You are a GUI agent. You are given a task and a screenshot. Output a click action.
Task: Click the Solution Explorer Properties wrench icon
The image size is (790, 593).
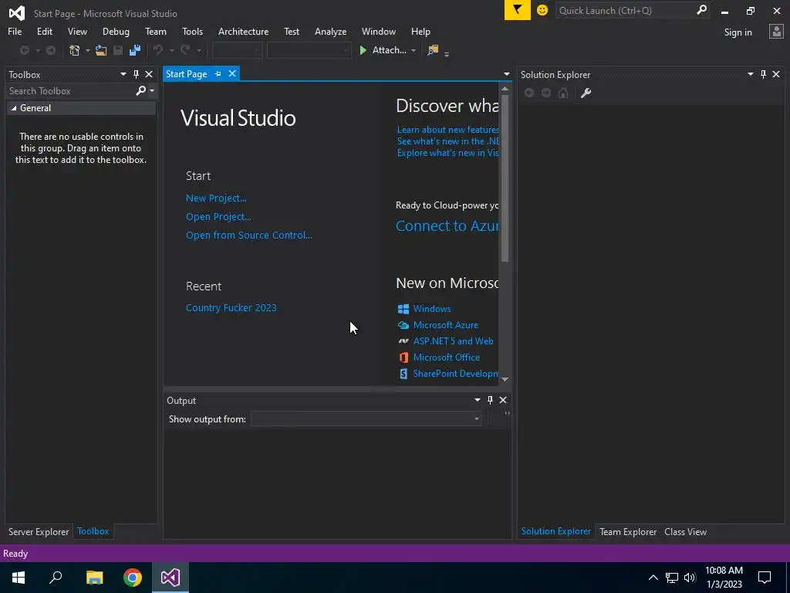[586, 93]
